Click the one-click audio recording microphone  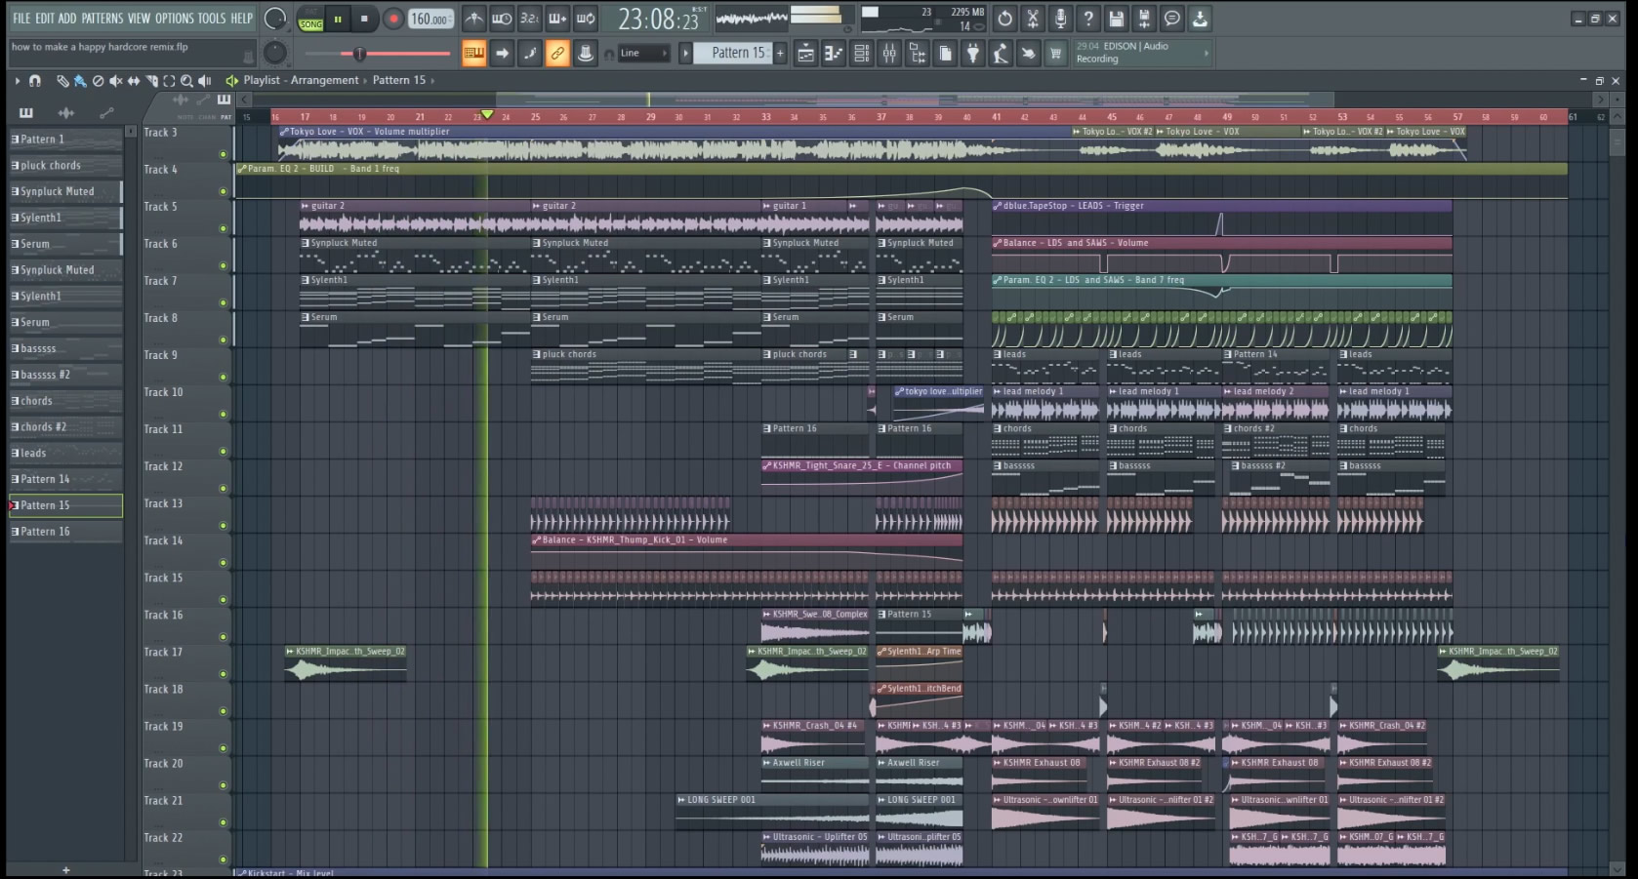tap(1060, 19)
